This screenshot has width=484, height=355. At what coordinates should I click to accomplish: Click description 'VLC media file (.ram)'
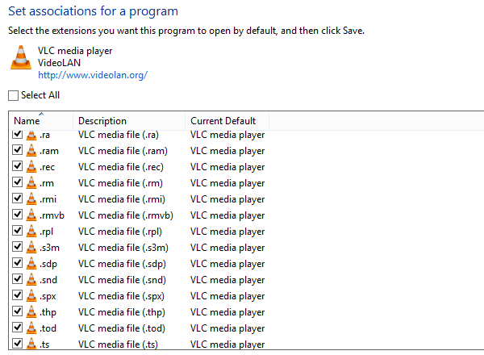(123, 151)
